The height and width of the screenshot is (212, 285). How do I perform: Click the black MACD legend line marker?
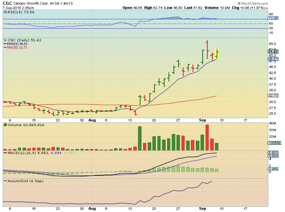(x=5, y=153)
